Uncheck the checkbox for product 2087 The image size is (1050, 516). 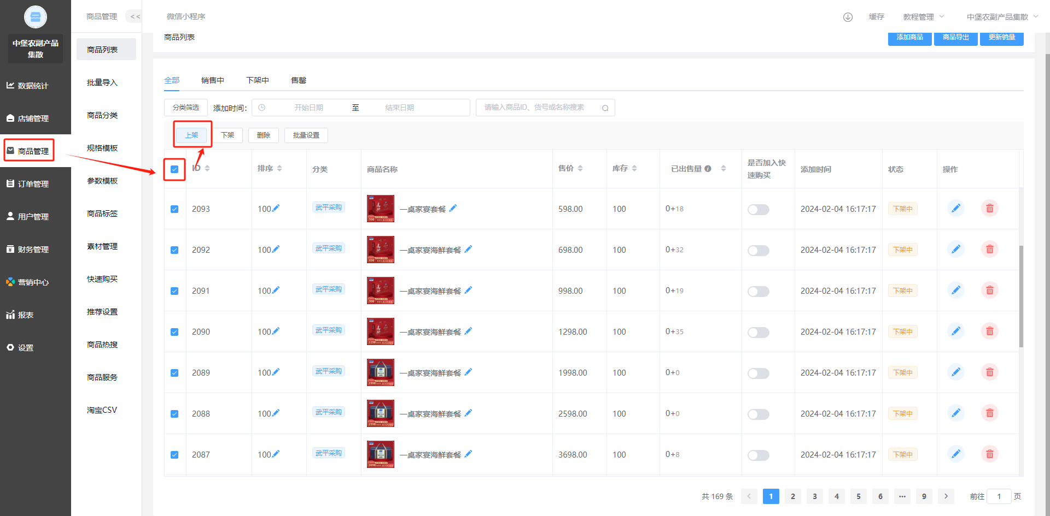[174, 455]
